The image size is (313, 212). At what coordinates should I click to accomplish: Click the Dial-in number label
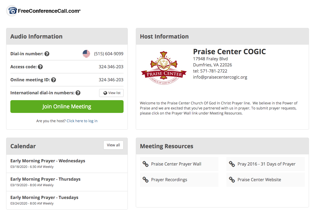27,54
